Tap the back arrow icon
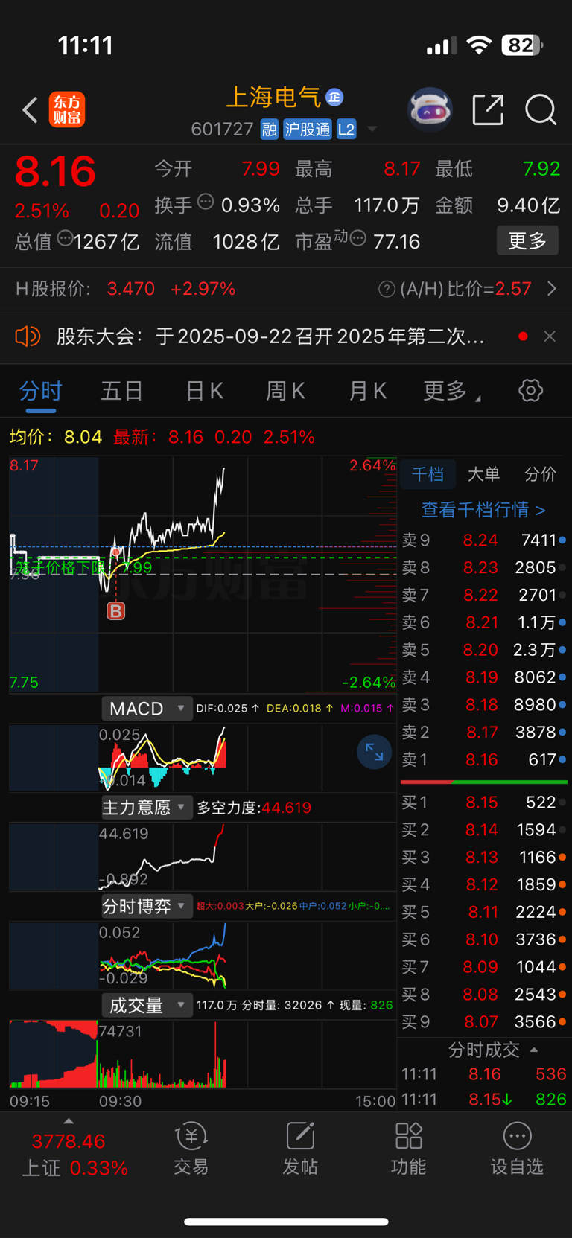 [30, 110]
